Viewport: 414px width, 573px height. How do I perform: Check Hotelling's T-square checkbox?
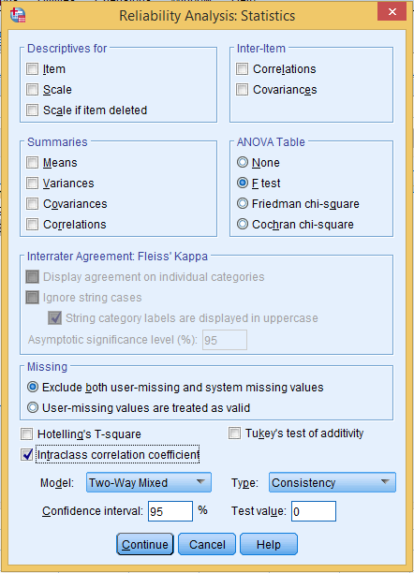tap(26, 434)
